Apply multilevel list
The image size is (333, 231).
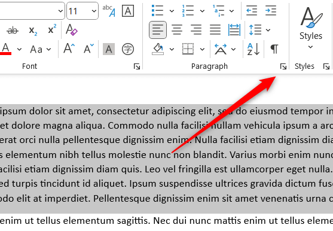pos(219,11)
